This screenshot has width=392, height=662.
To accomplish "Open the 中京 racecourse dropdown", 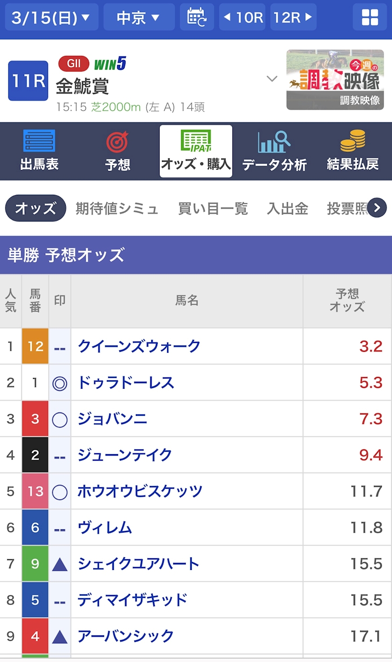I will [x=139, y=17].
